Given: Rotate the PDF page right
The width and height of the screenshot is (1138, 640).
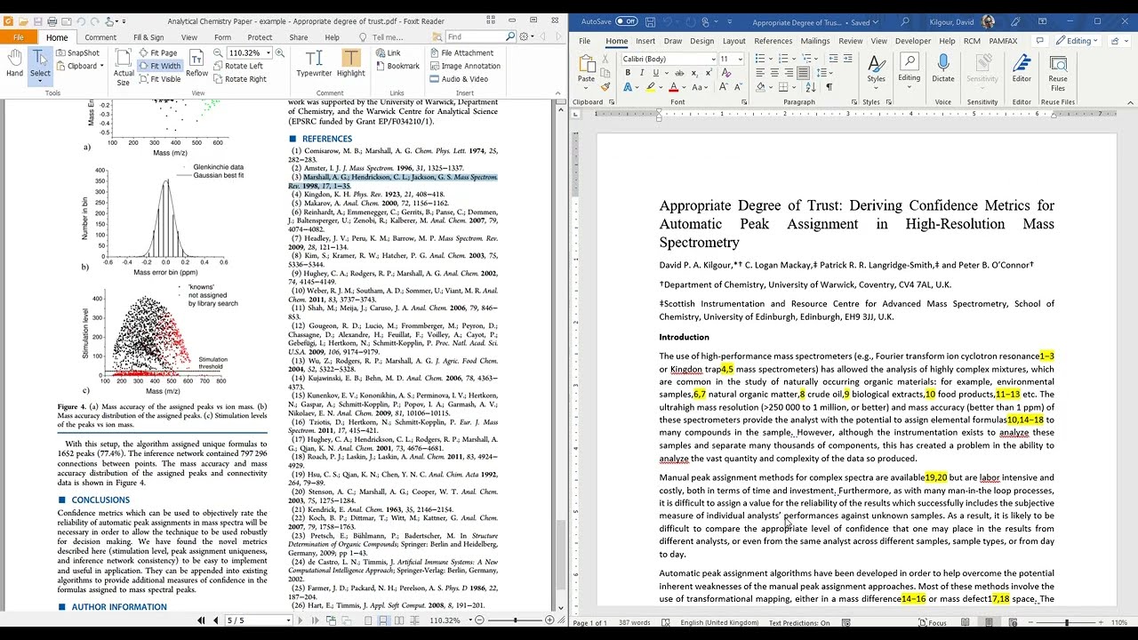Looking at the screenshot, I should tap(239, 79).
